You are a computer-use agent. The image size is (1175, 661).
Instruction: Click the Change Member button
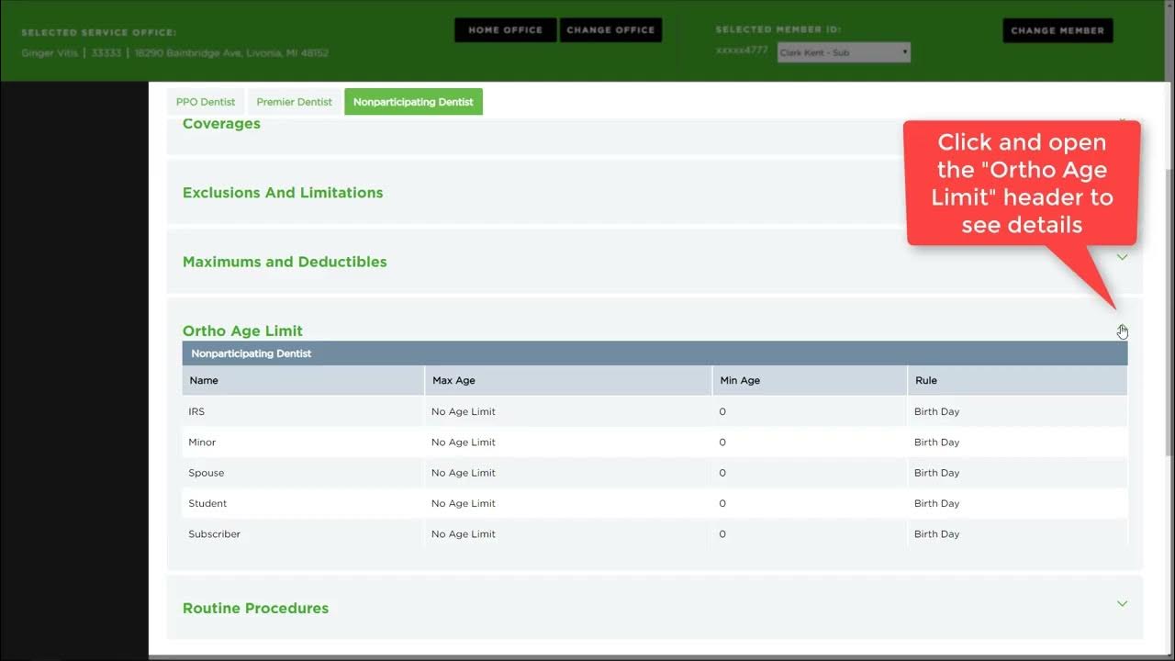coord(1057,30)
